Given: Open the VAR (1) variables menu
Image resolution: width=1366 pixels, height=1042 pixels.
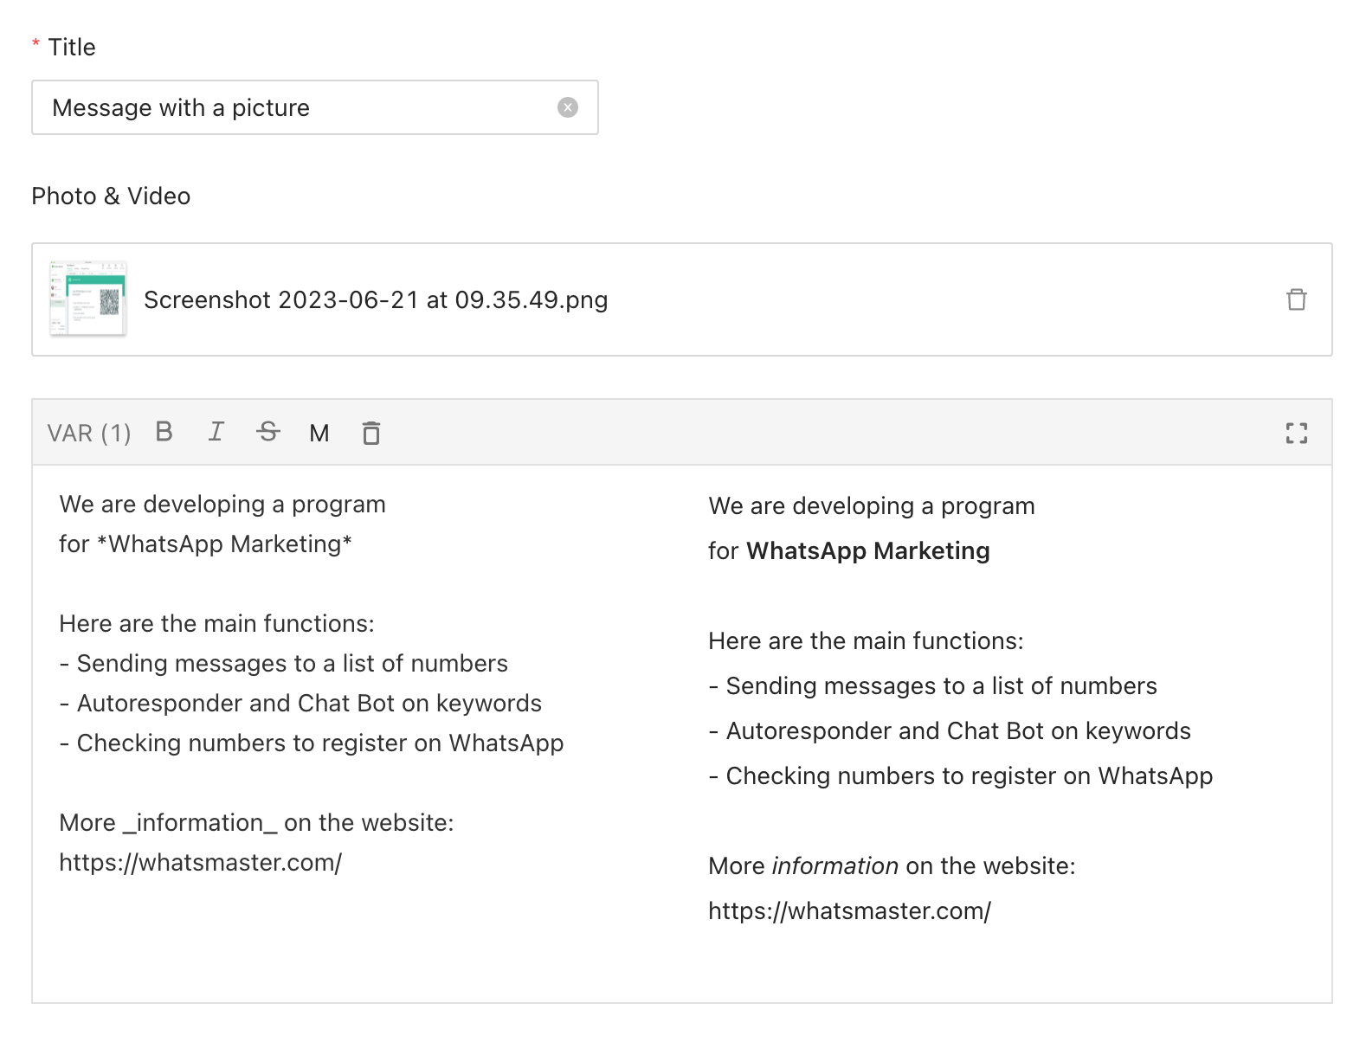Looking at the screenshot, I should point(89,433).
